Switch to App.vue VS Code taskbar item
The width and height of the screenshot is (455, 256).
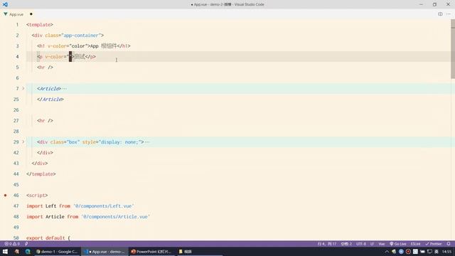105,252
